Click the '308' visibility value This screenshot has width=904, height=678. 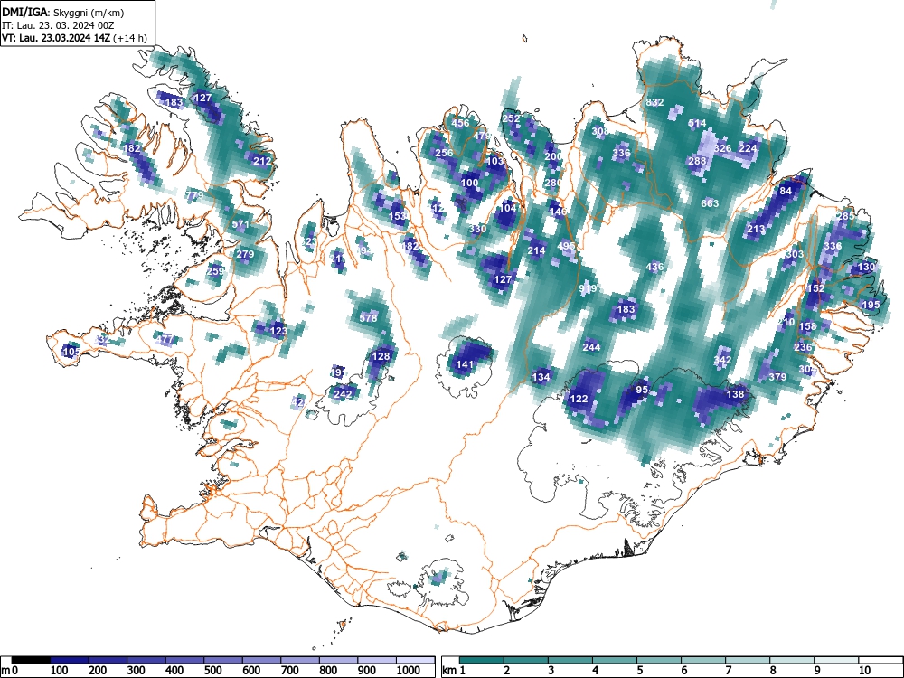pos(600,131)
